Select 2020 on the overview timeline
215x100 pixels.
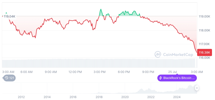(x=125, y=97)
